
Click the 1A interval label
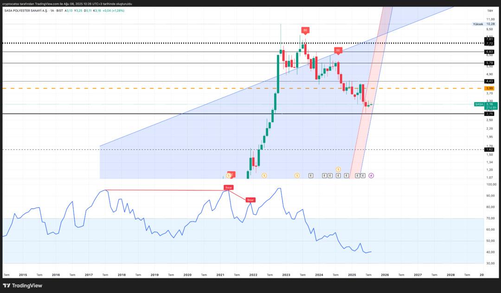click(x=52, y=11)
